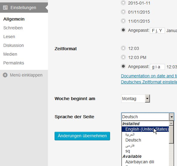Open Deutsches Zeitformat einstellen link
This screenshot has height=166, width=177.
tap(149, 82)
